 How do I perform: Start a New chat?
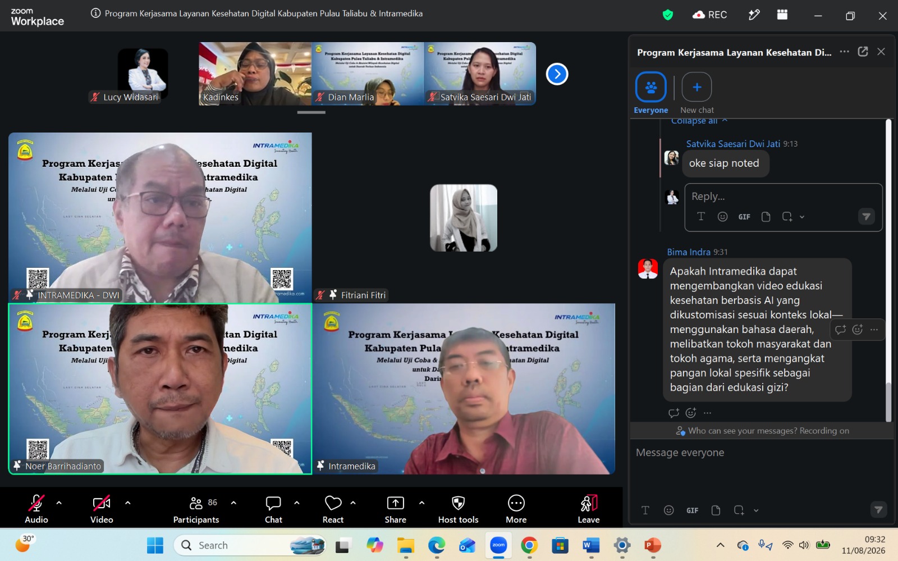click(x=697, y=93)
